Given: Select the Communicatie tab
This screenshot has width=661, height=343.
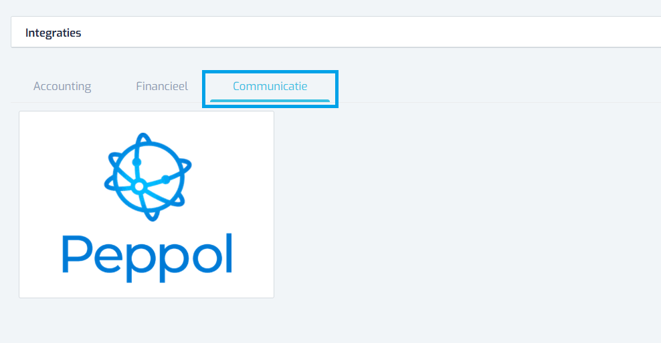Looking at the screenshot, I should coord(270,87).
